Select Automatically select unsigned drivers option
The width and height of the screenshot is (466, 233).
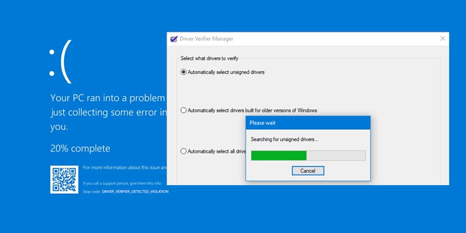[184, 72]
